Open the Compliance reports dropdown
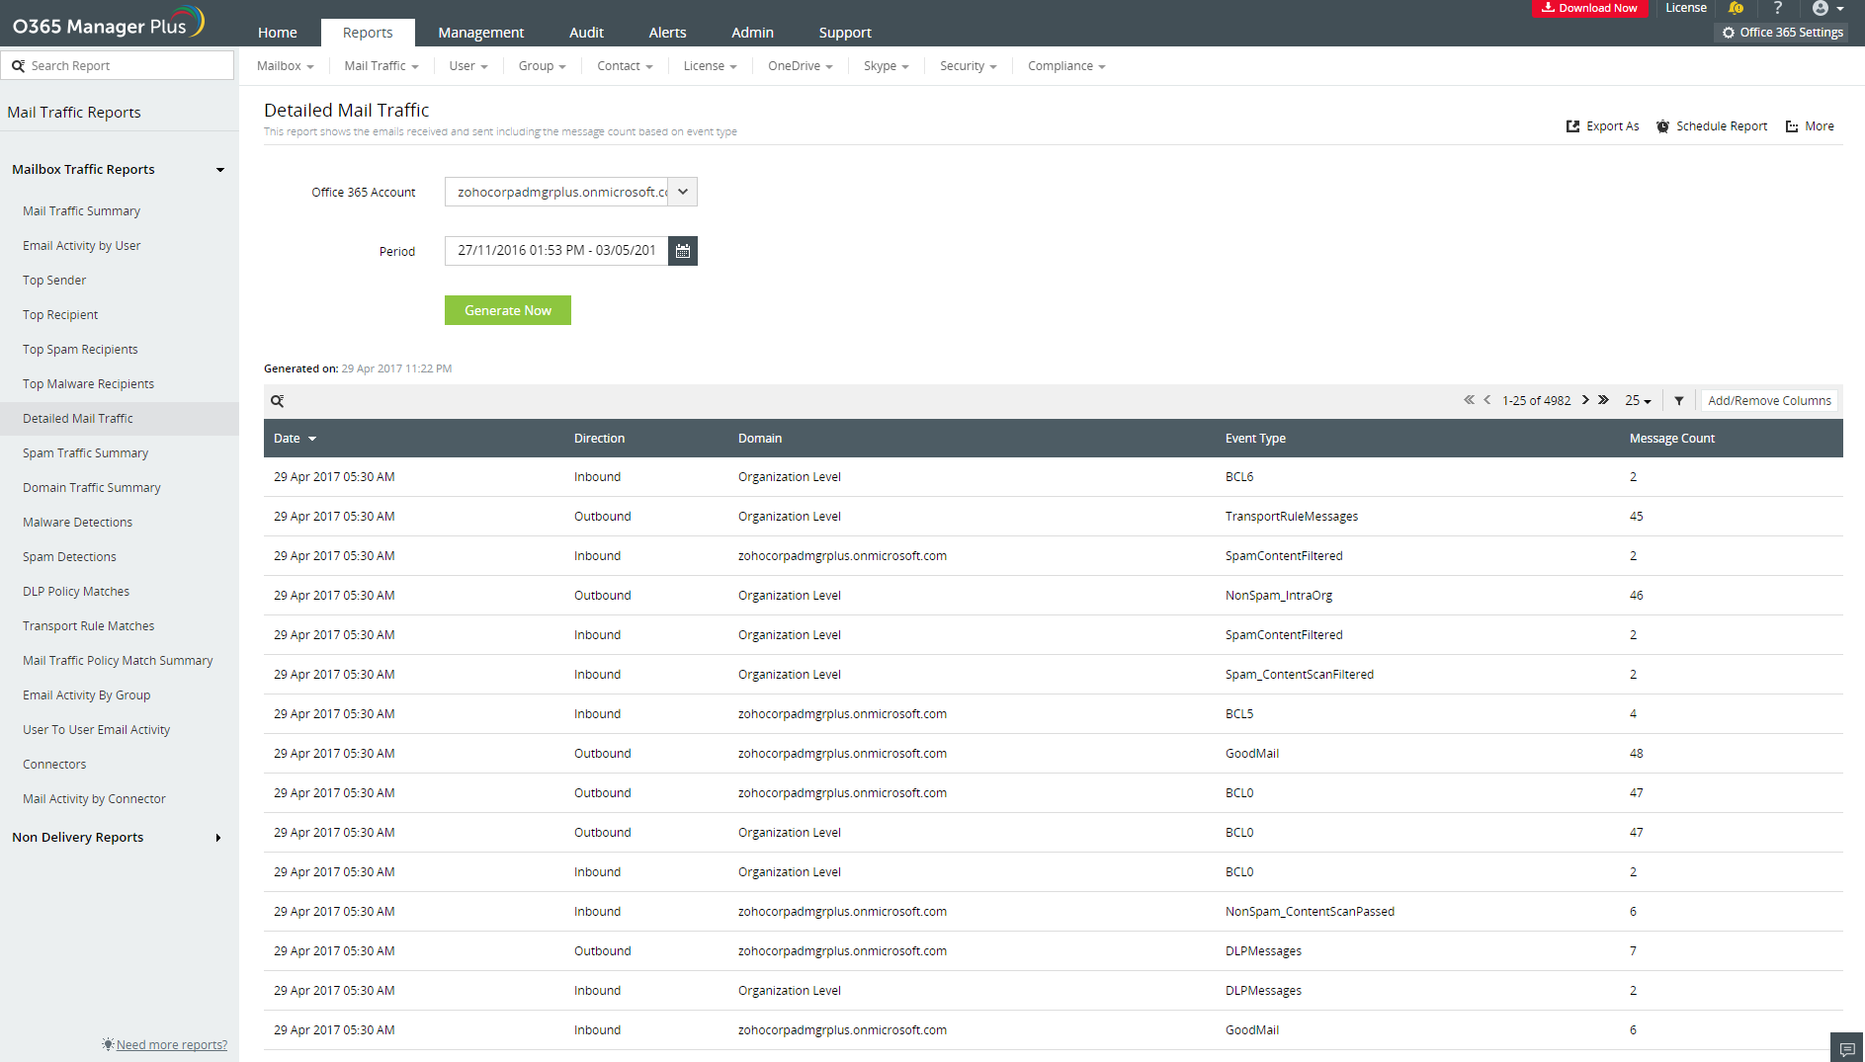The height and width of the screenshot is (1062, 1865). 1066,66
